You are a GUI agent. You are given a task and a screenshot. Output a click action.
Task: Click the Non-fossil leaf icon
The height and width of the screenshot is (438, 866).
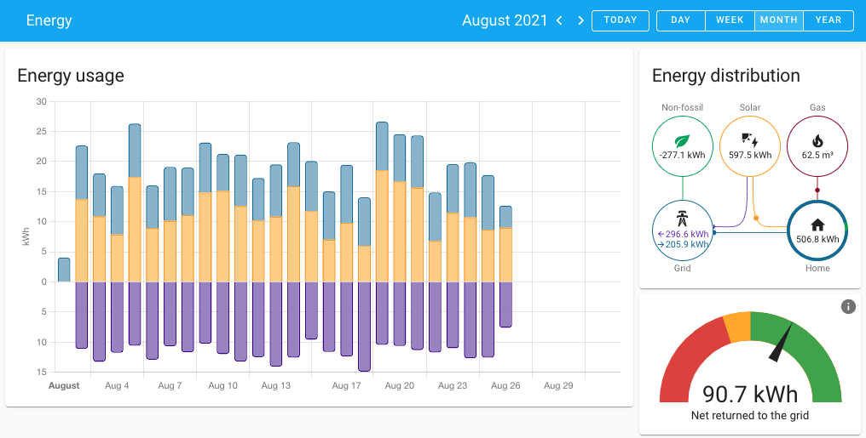click(x=682, y=141)
